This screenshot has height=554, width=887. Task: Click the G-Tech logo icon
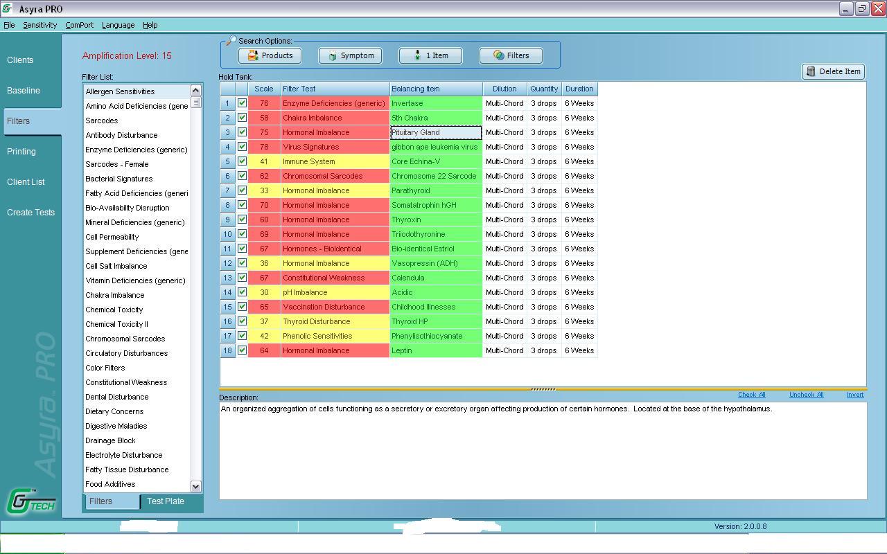[x=31, y=501]
